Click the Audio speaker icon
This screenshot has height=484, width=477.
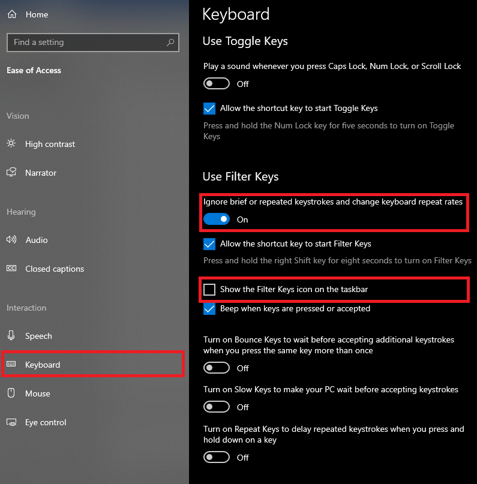point(11,239)
